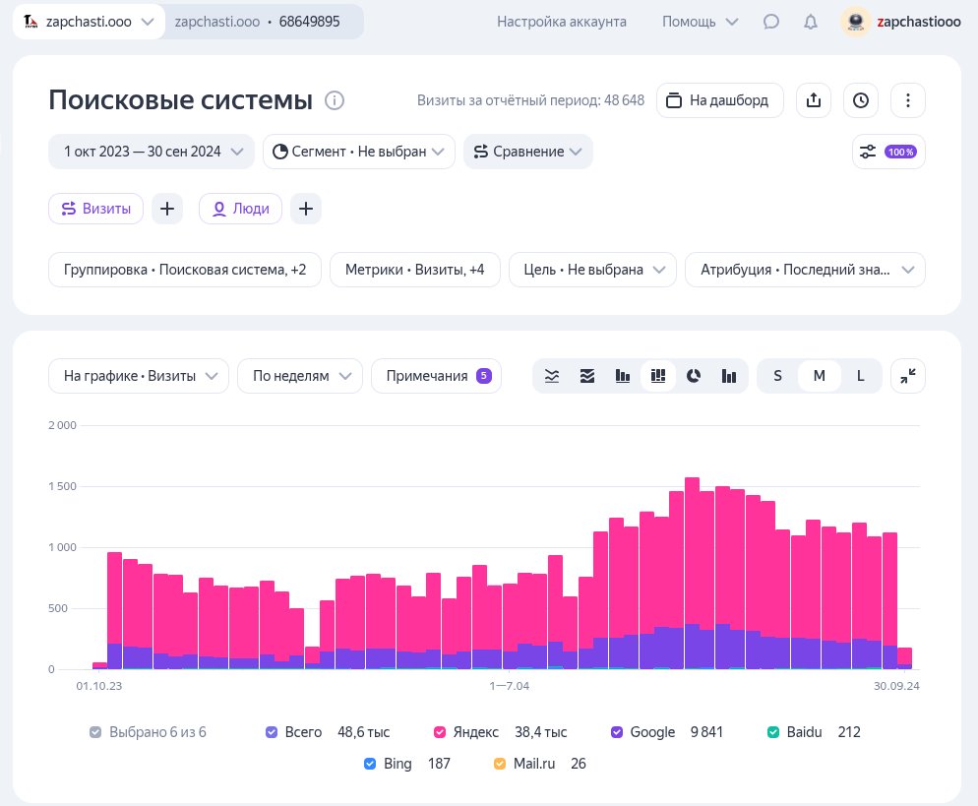Open the chat messages icon
The image size is (978, 806).
coord(771,22)
